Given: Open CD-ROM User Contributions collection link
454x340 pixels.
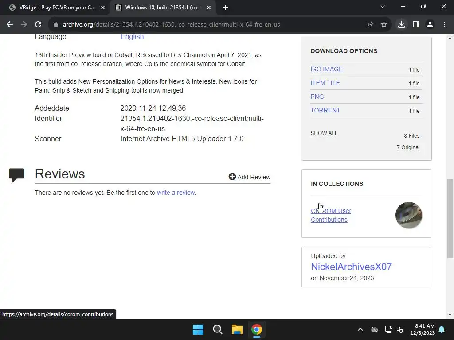Looking at the screenshot, I should click(331, 215).
